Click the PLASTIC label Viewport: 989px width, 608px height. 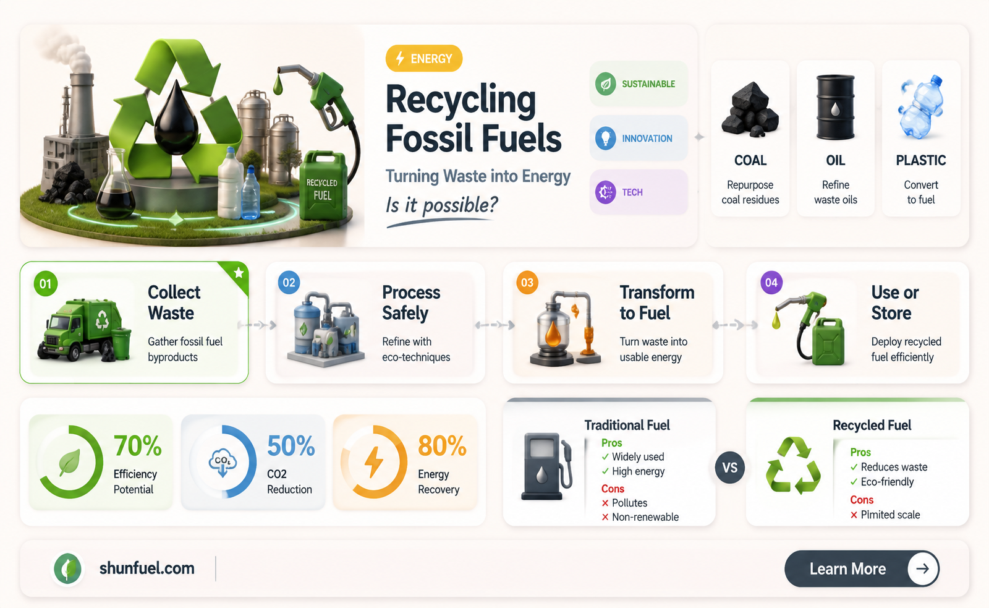point(921,161)
